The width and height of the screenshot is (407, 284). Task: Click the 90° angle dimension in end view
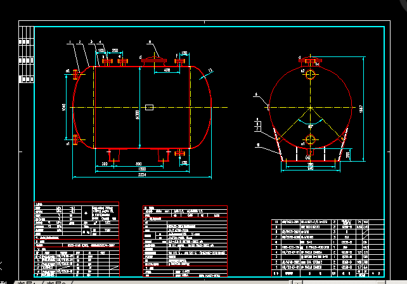coord(311,127)
